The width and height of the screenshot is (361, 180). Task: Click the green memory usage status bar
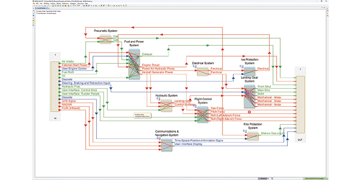pos(315,178)
